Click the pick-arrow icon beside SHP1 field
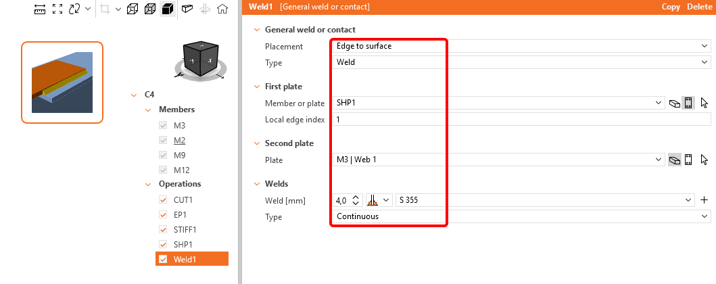Image resolution: width=716 pixels, height=284 pixels. pyautogui.click(x=704, y=103)
